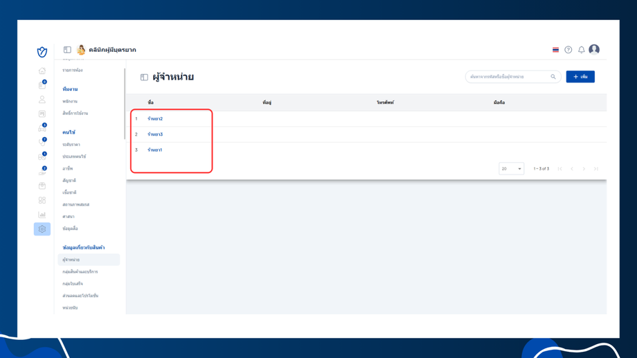
Task: Open the payment hand icon with badge 2
Action: pyautogui.click(x=42, y=171)
